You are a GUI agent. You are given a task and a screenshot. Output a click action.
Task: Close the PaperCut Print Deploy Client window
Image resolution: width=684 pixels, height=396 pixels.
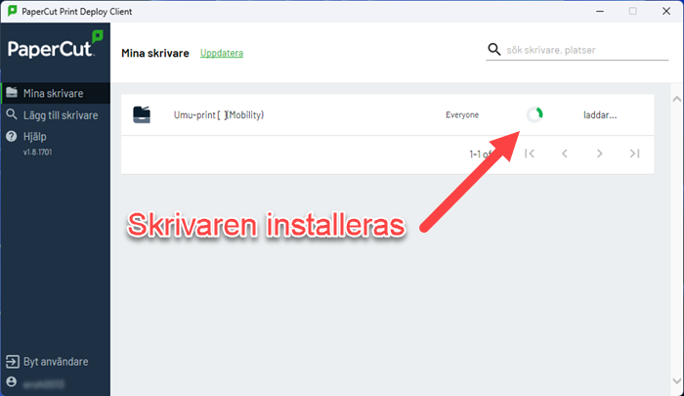(x=666, y=11)
